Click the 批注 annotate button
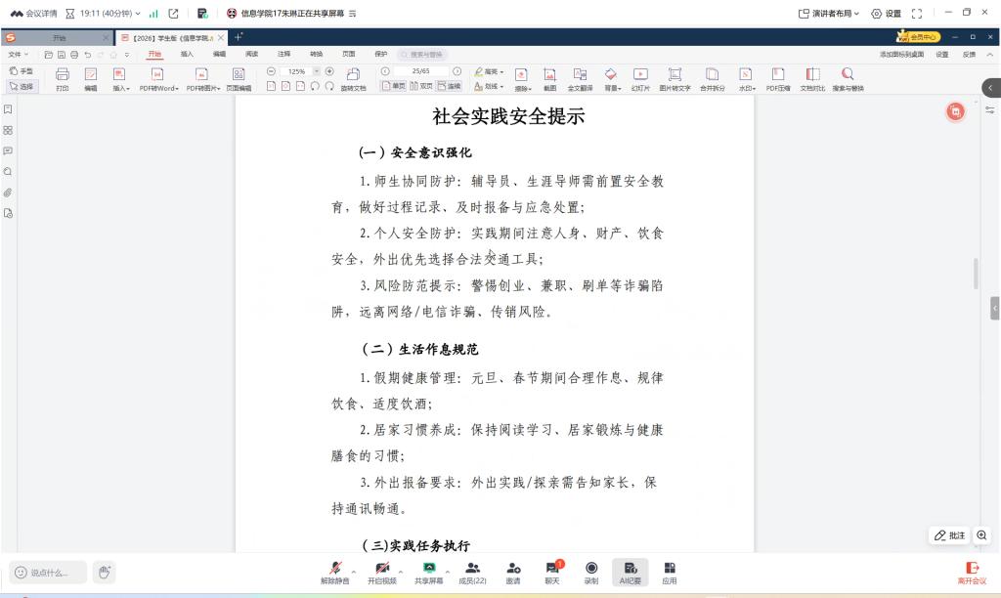Viewport: 1001px width, 598px height. tap(949, 535)
